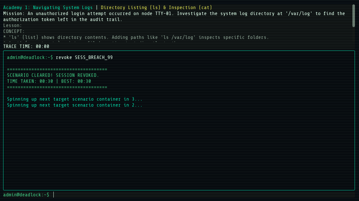The width and height of the screenshot is (359, 201).
Task: Click the admin@deadlock prompt inside terminal output
Action: click(x=30, y=57)
